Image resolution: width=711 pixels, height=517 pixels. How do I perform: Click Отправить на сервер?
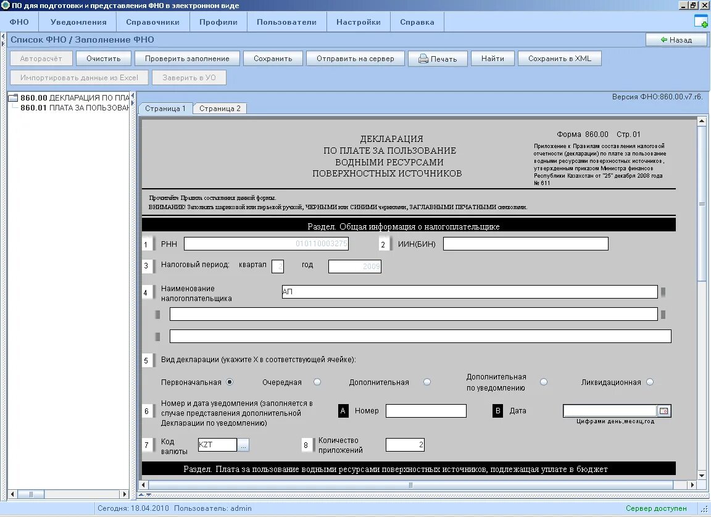pyautogui.click(x=355, y=58)
